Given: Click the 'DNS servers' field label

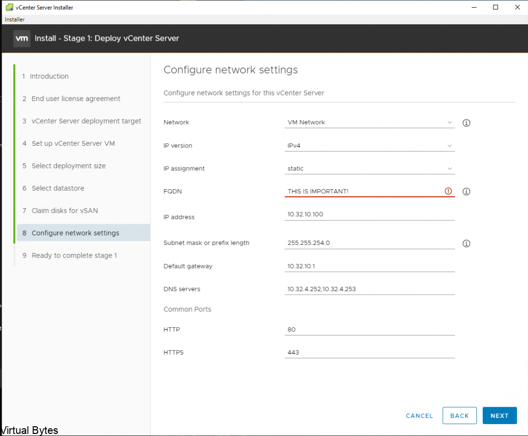Looking at the screenshot, I should point(182,289).
